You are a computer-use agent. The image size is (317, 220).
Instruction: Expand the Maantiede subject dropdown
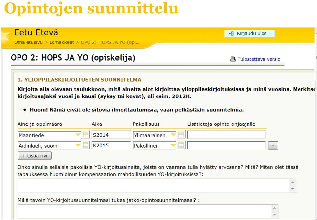tap(78, 135)
